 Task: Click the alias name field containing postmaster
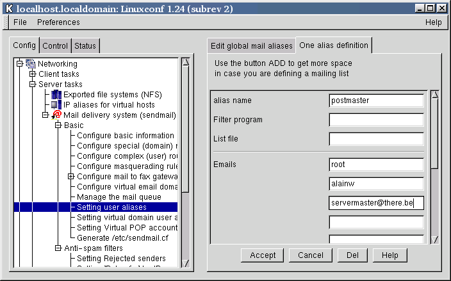pyautogui.click(x=376, y=100)
